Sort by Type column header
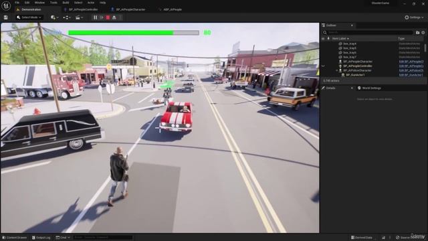 pyautogui.click(x=401, y=39)
